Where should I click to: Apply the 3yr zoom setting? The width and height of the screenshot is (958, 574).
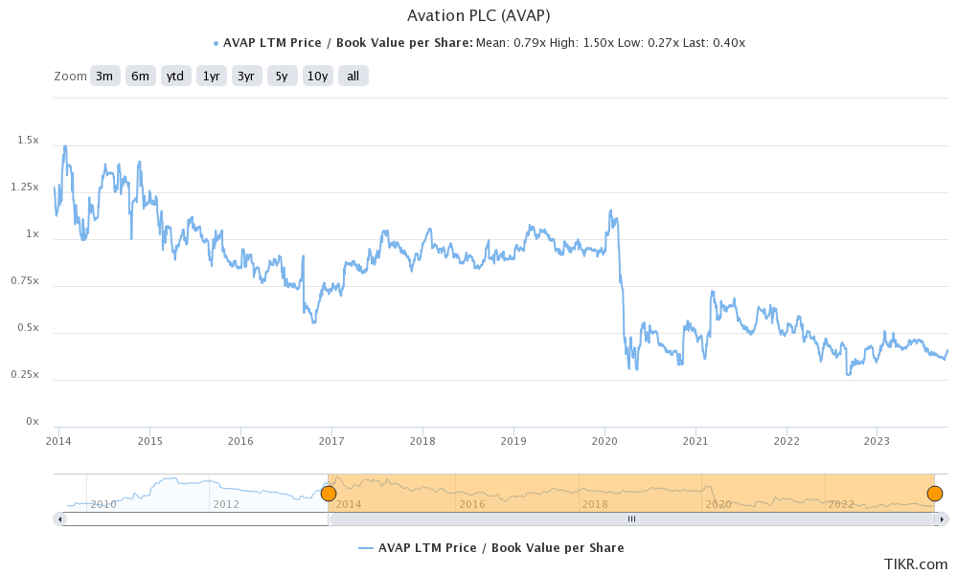(x=245, y=76)
